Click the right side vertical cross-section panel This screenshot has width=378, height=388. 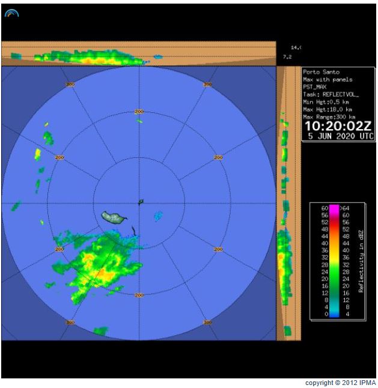coord(288,204)
